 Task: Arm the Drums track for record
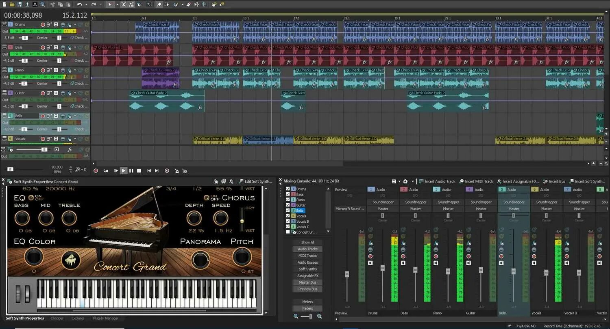pos(43,24)
